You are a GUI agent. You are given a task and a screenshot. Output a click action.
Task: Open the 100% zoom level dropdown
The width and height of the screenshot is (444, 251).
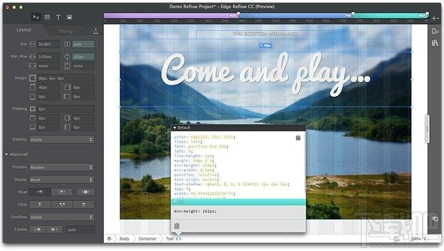419,239
